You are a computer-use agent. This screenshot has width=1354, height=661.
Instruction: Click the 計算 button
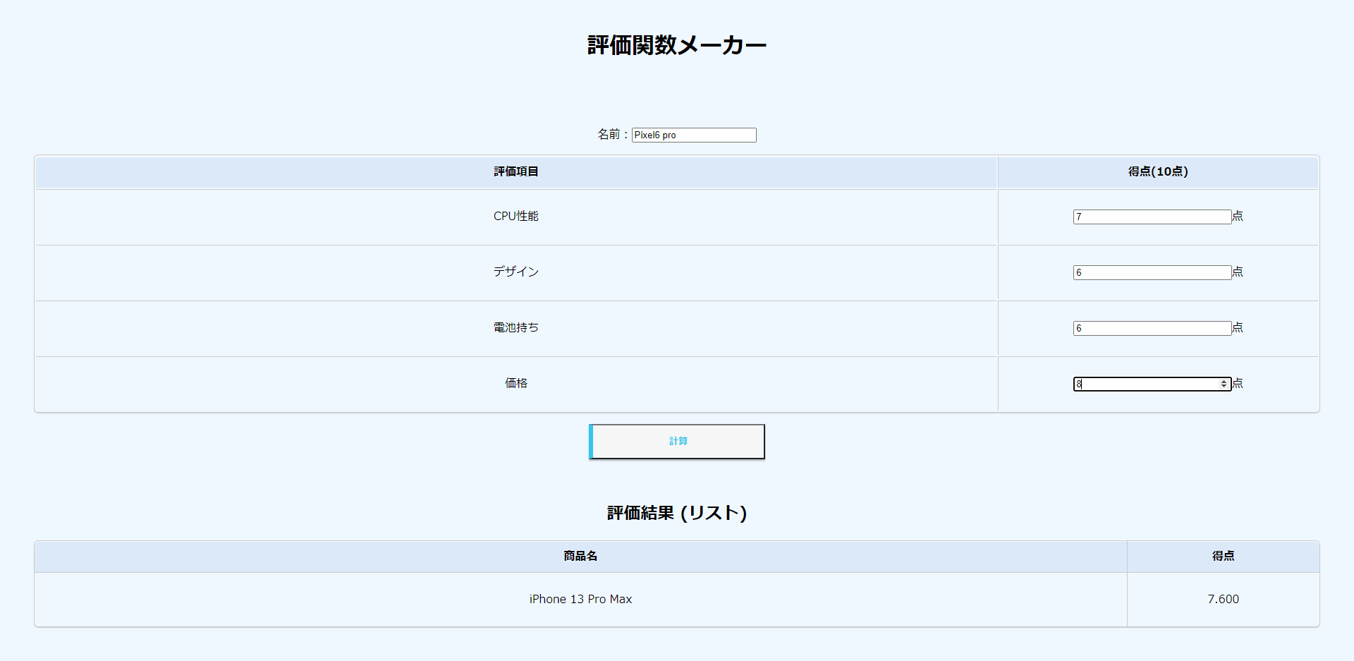pyautogui.click(x=677, y=442)
